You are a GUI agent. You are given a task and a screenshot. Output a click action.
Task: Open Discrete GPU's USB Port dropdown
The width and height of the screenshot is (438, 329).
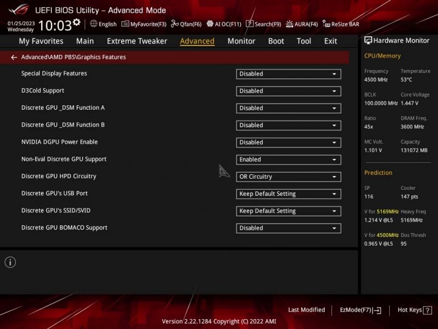click(289, 194)
